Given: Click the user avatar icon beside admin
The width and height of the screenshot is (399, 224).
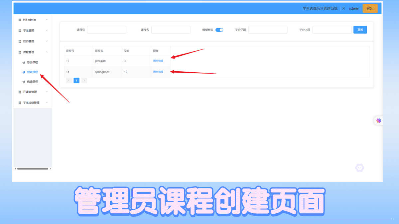Looking at the screenshot, I should click(x=344, y=8).
